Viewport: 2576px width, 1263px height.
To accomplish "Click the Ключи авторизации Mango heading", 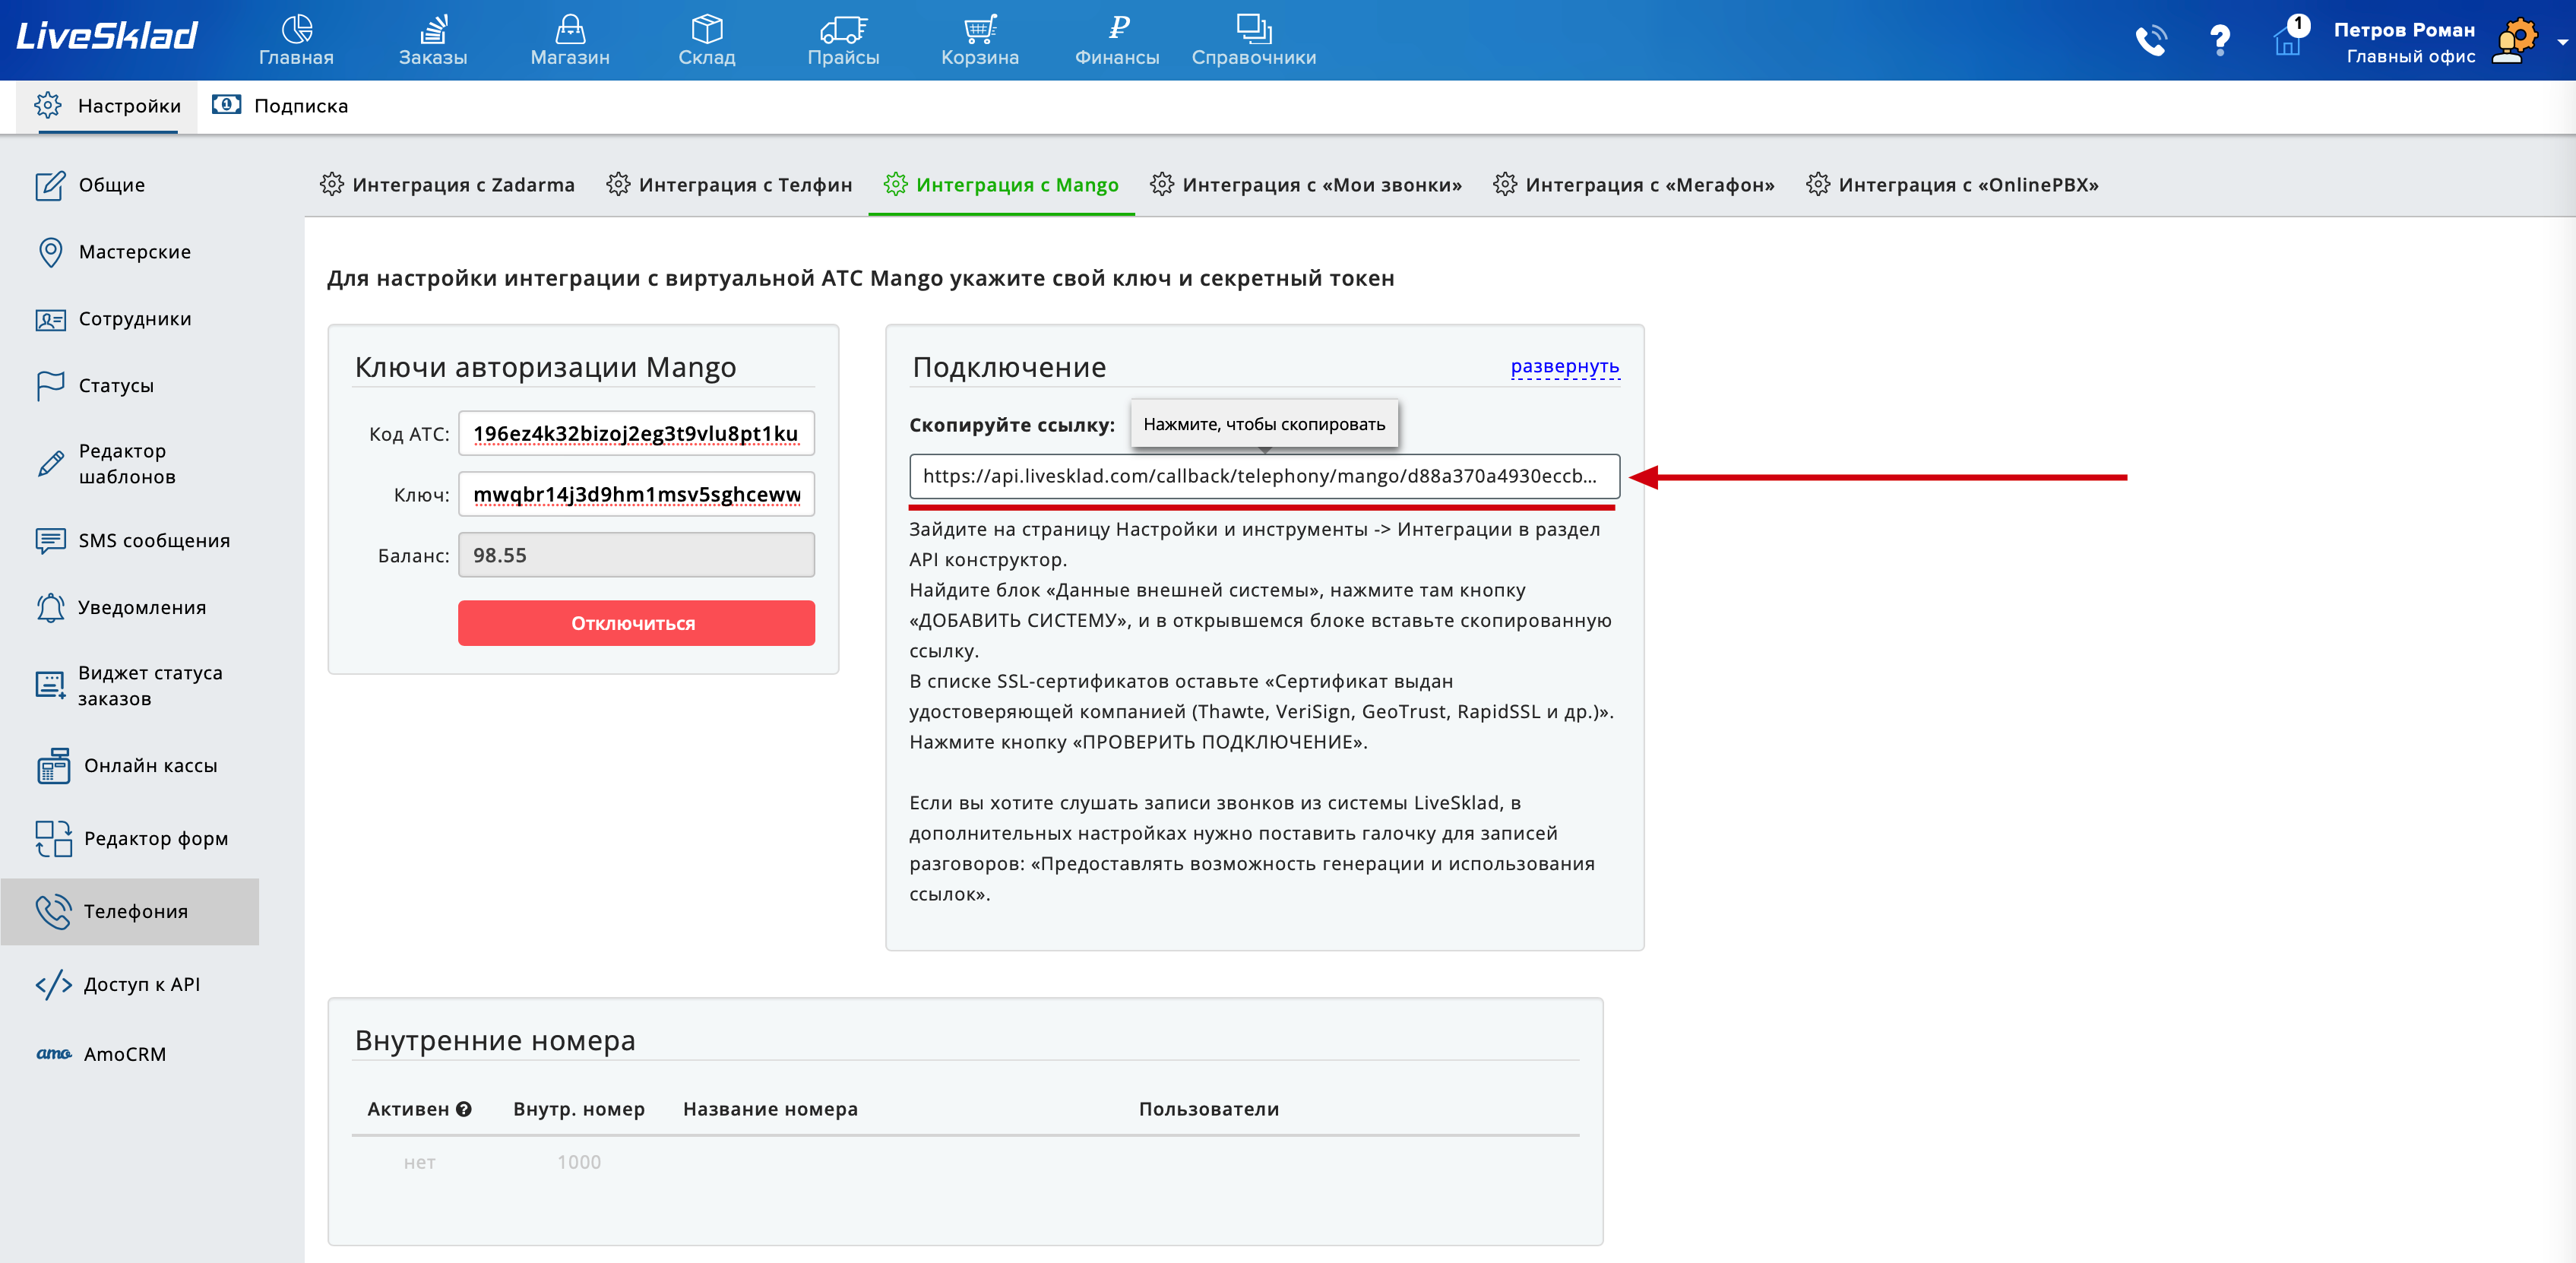I will 545,367.
